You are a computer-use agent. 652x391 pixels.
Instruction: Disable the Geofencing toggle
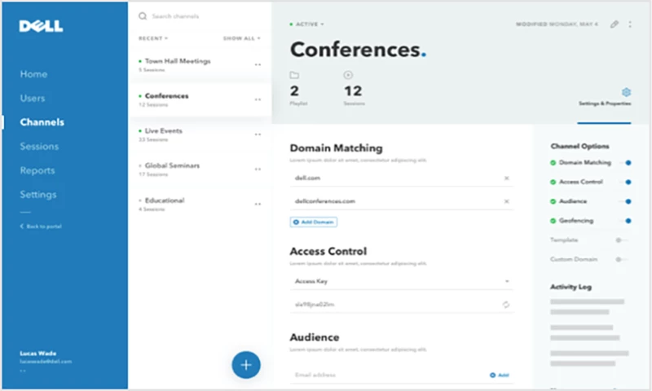[625, 221]
